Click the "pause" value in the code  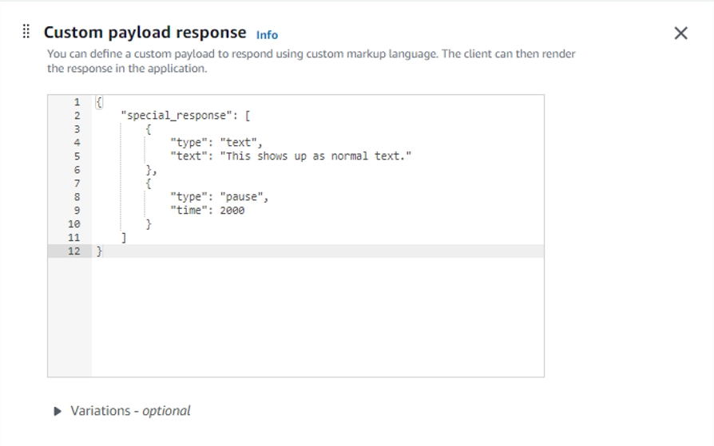coord(244,197)
